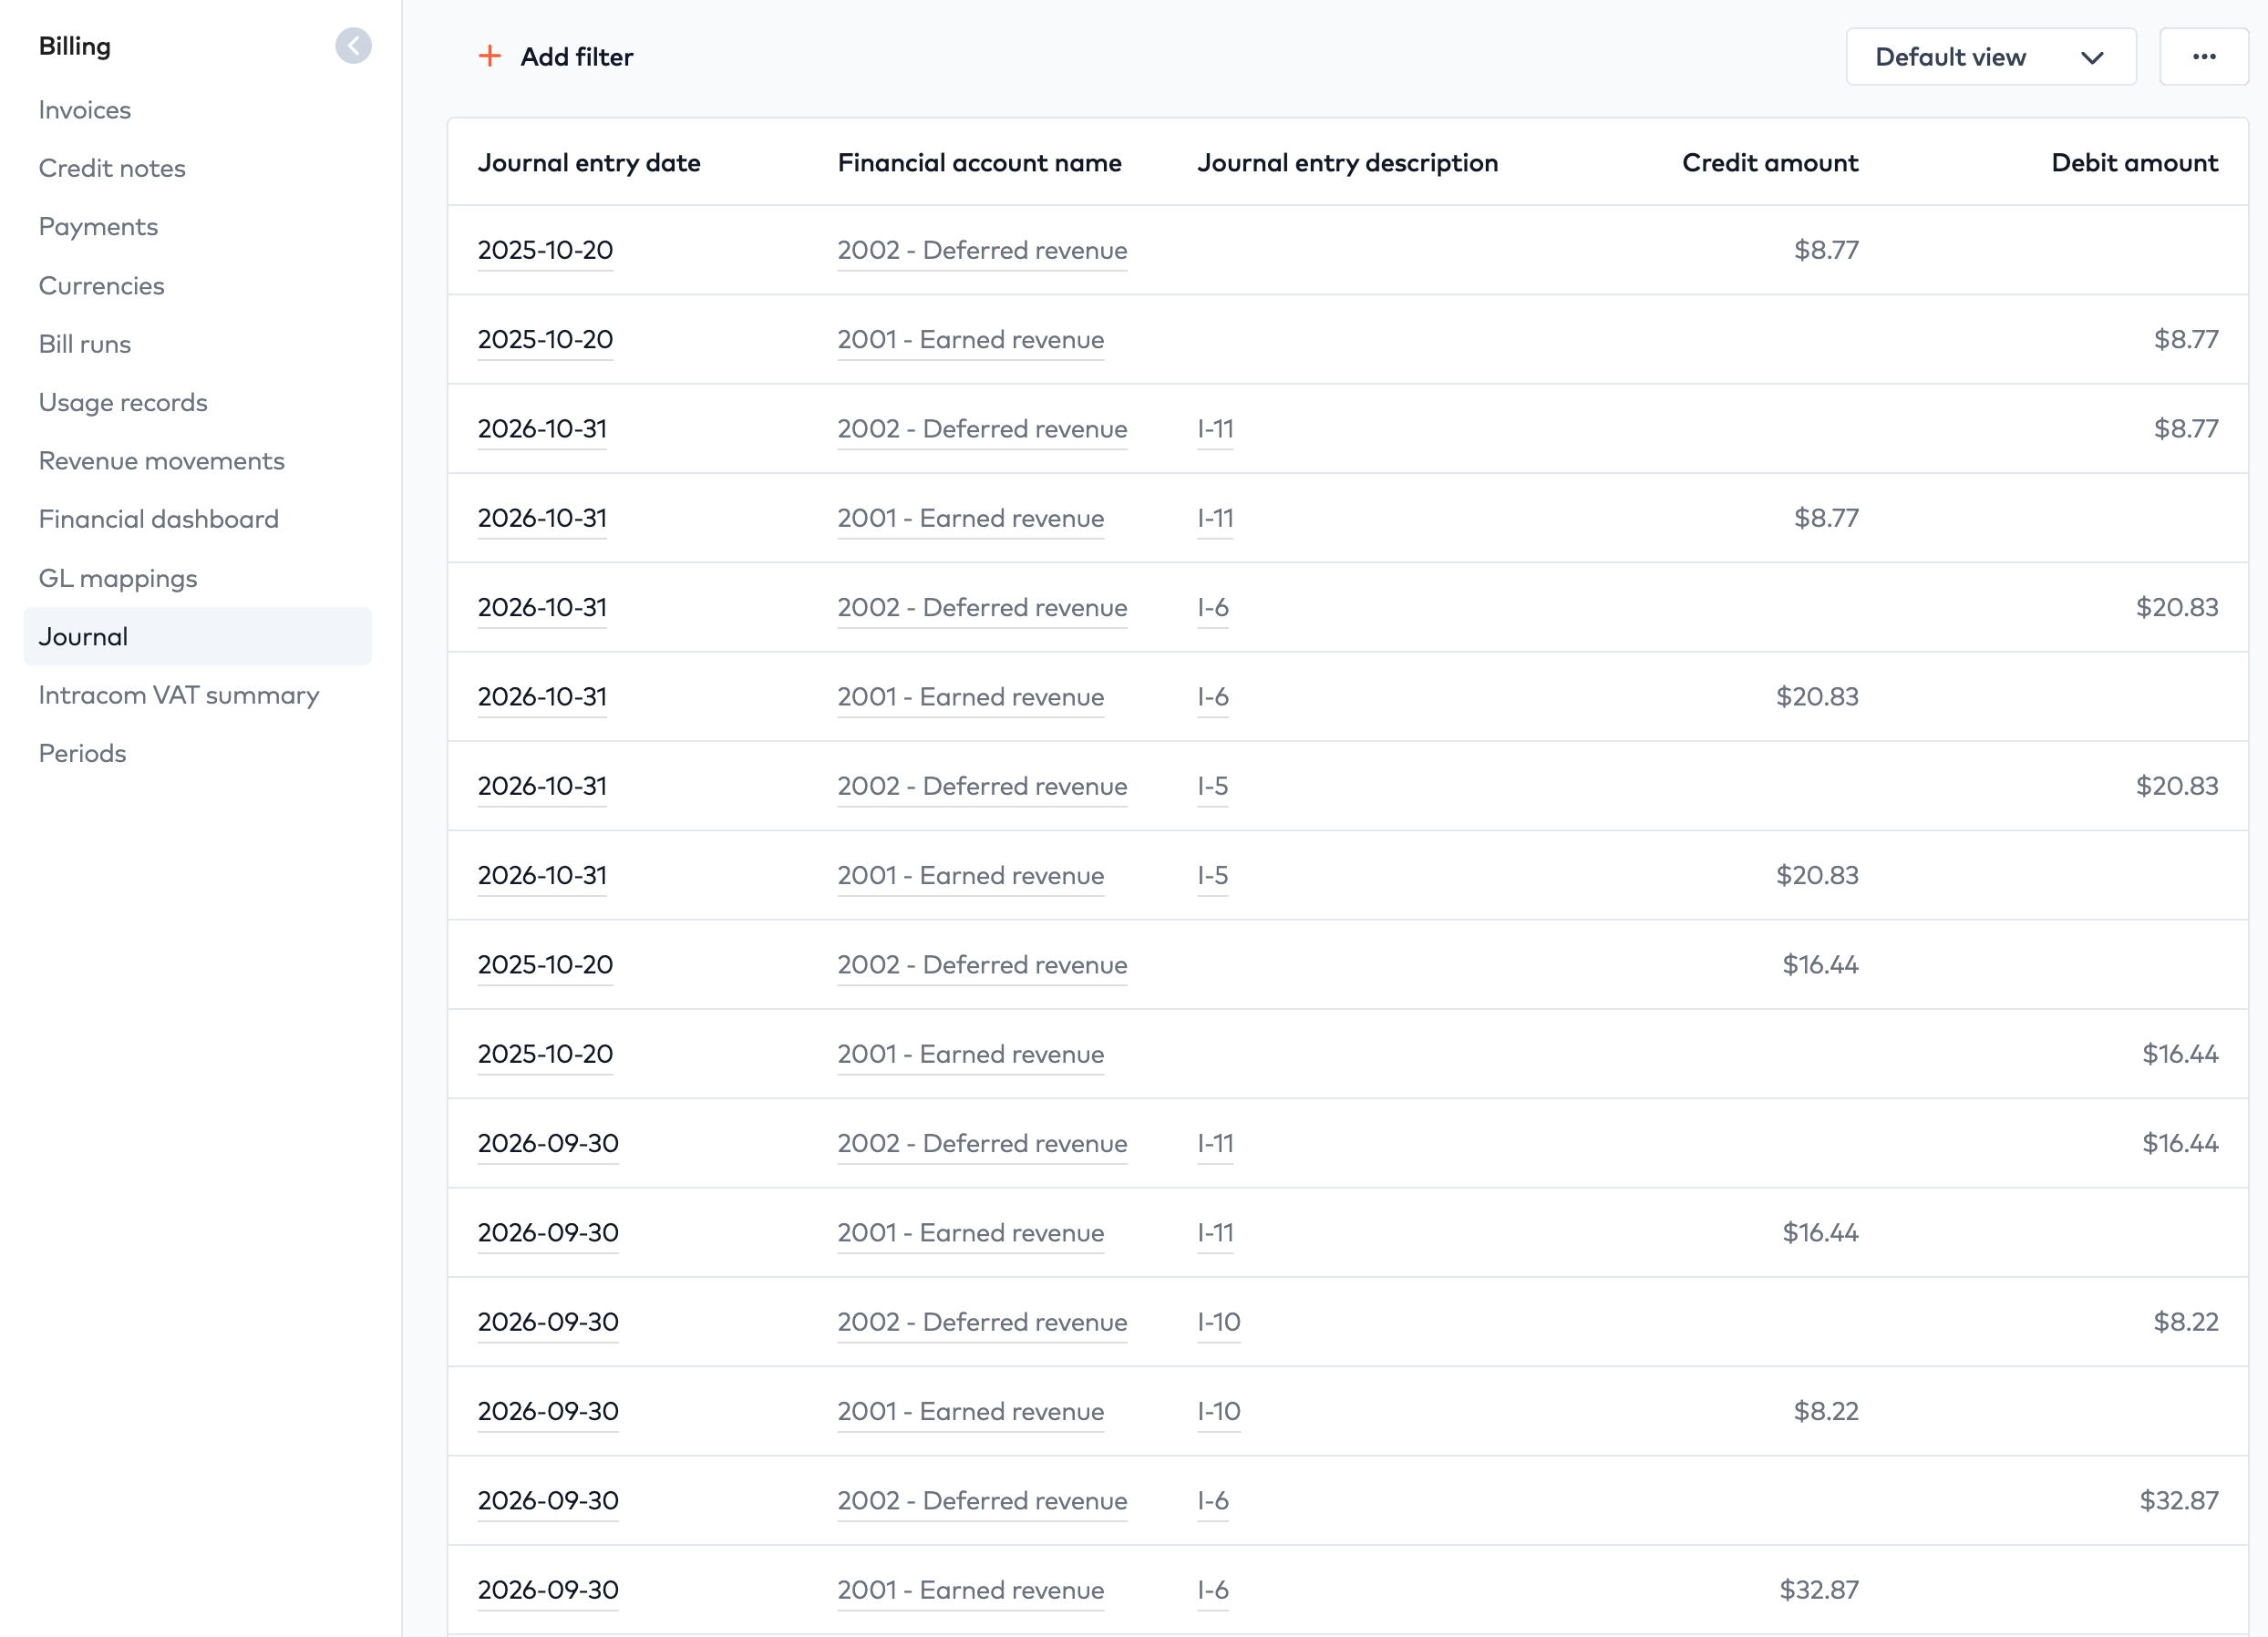Click the Credit amount column header
This screenshot has height=1637, width=2268.
coord(1770,163)
